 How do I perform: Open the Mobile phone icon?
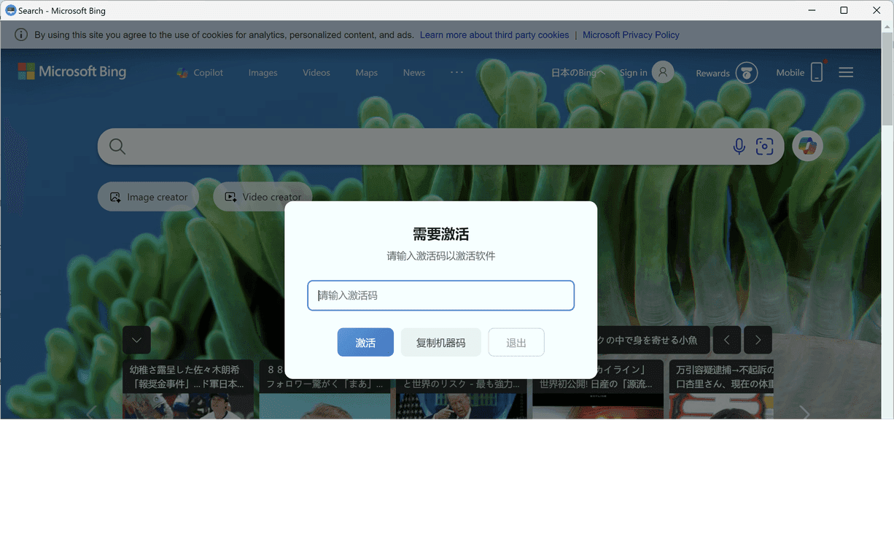(x=817, y=72)
